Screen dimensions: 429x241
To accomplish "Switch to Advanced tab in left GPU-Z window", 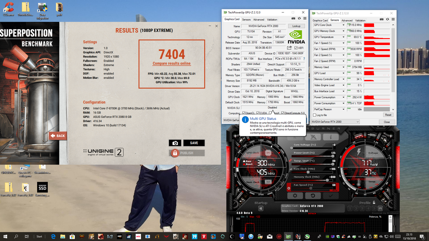I will coord(259,20).
